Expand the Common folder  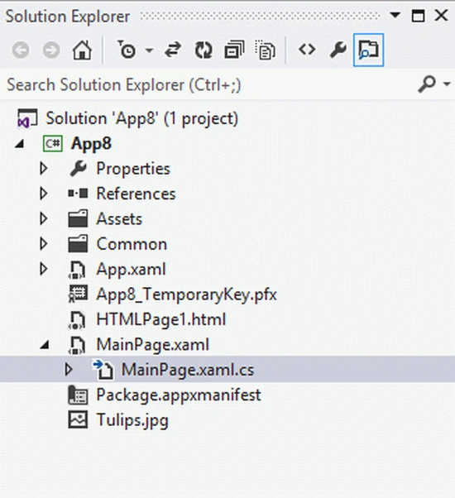tap(44, 244)
